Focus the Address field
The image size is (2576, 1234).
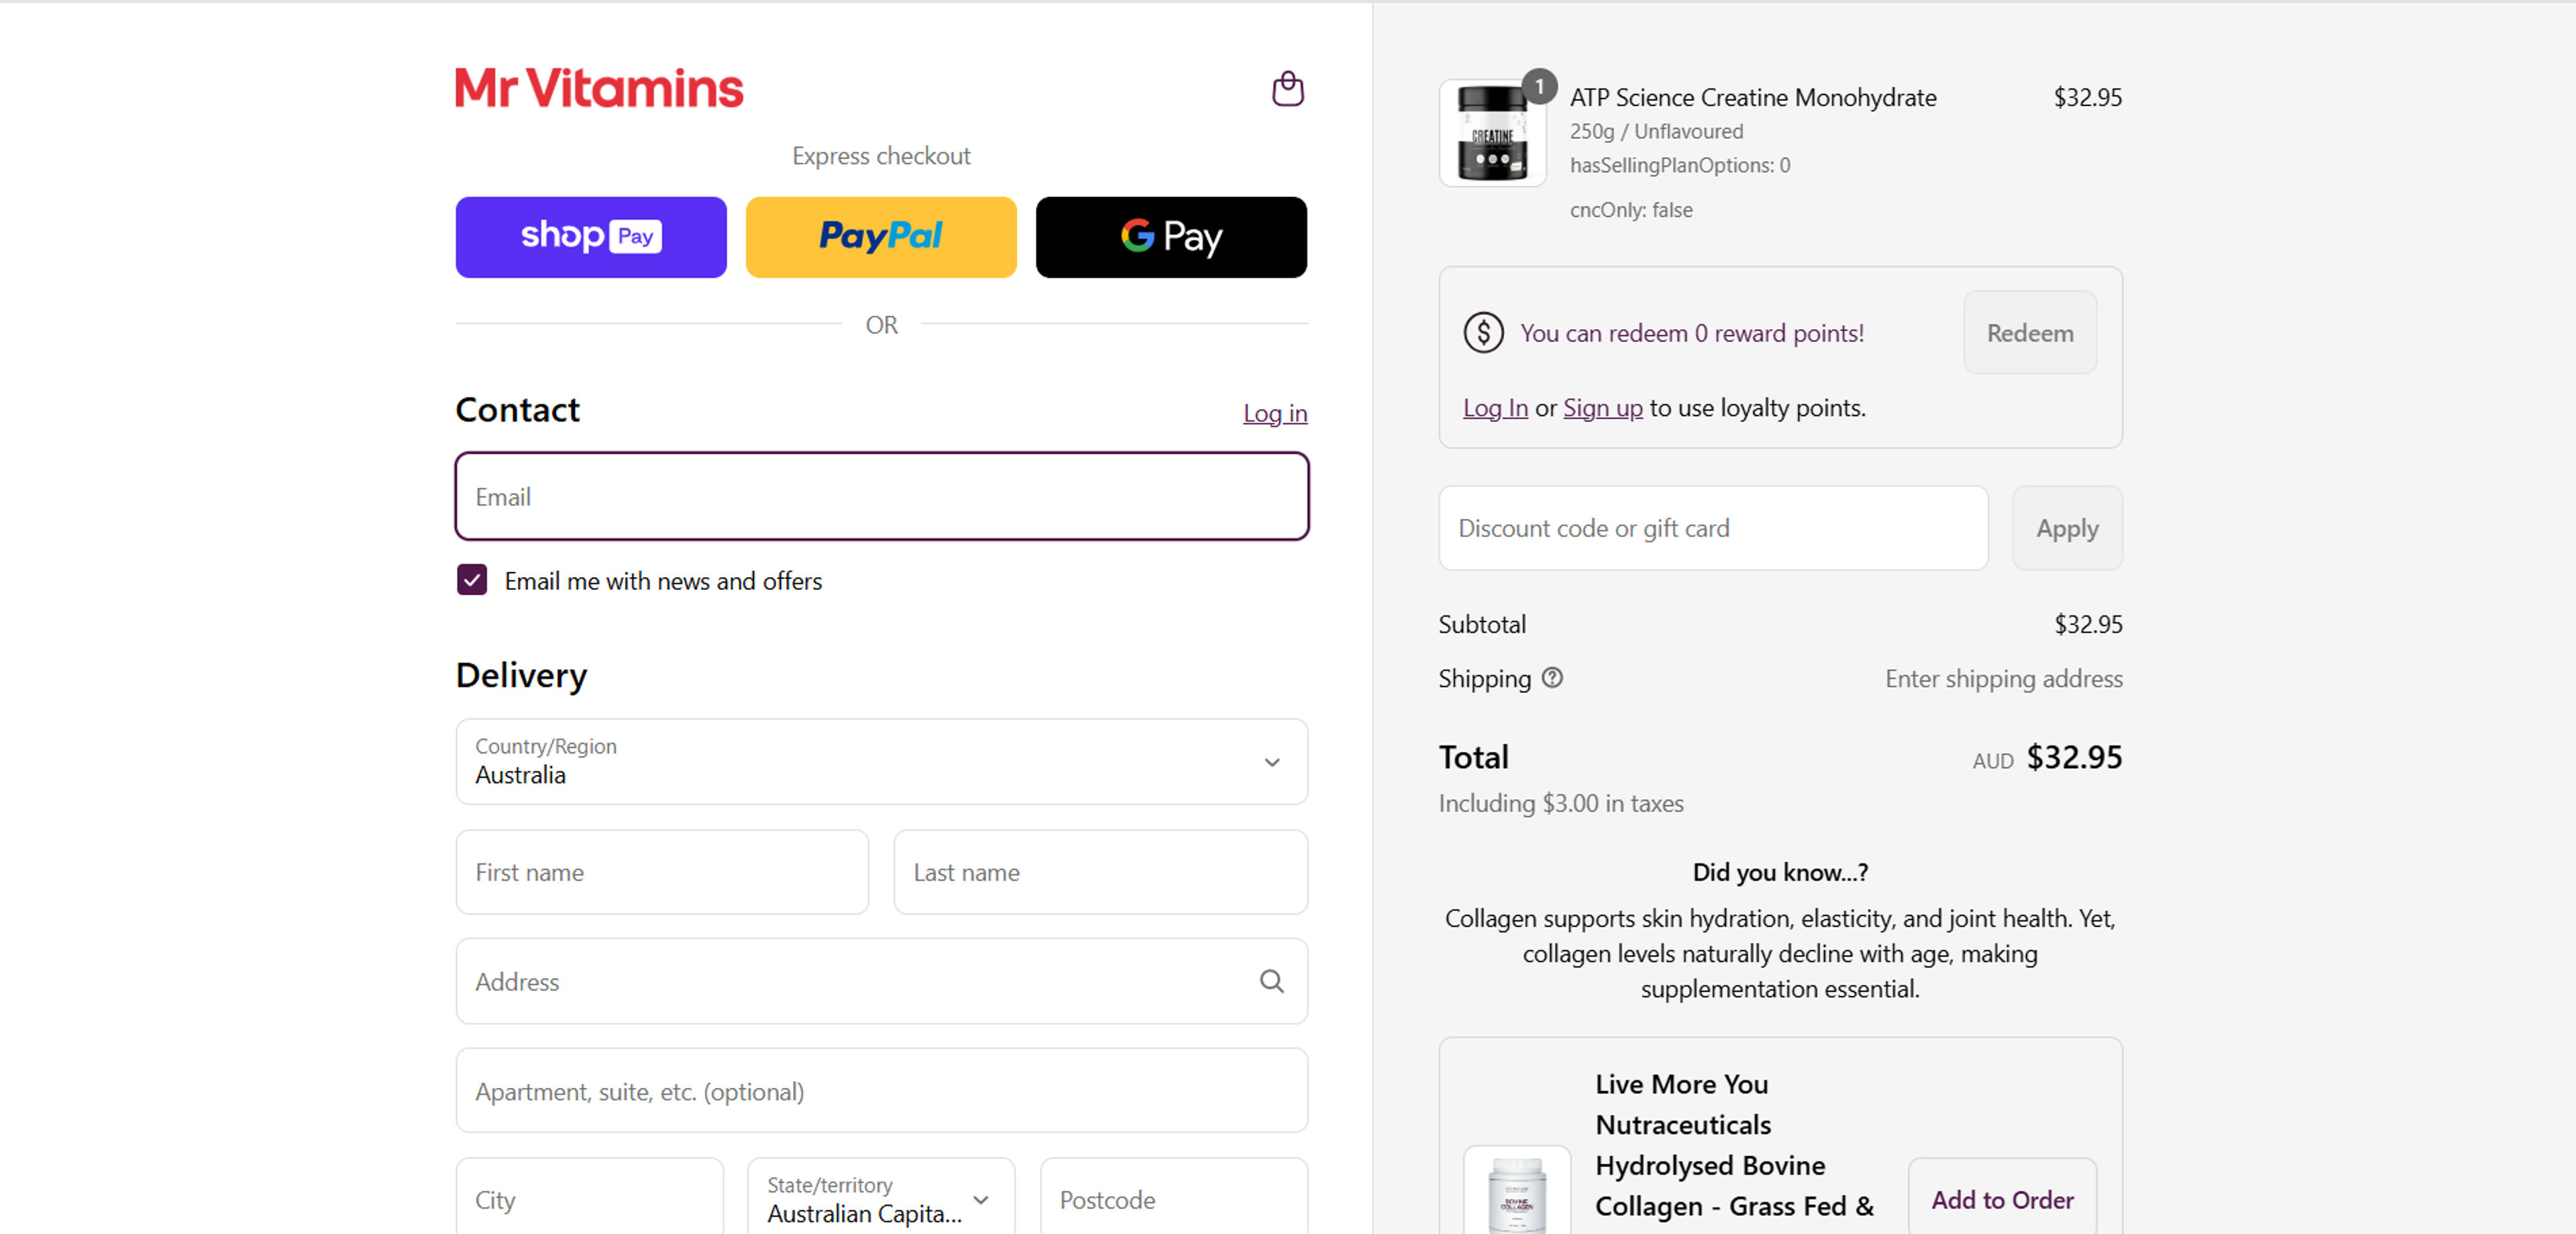point(881,981)
